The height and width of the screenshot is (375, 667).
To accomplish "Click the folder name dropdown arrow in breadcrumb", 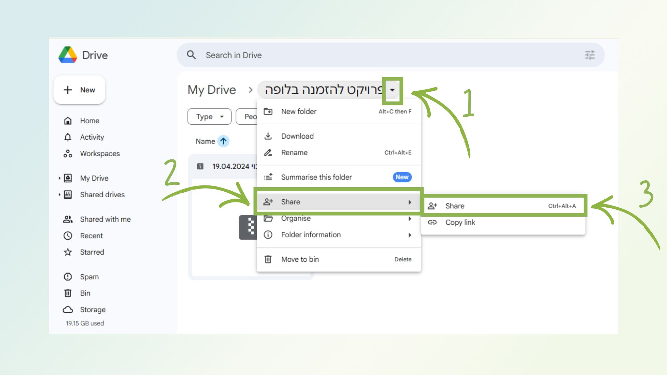I will coord(393,90).
